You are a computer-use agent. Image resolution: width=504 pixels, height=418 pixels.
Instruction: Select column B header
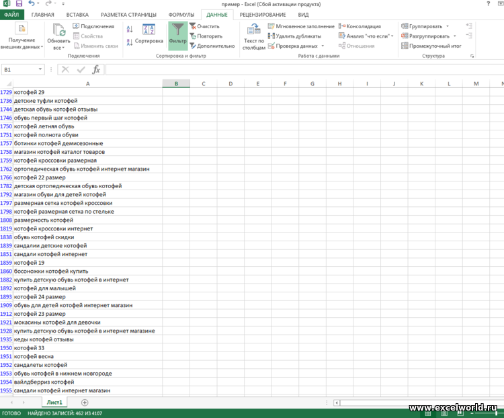(x=176, y=84)
